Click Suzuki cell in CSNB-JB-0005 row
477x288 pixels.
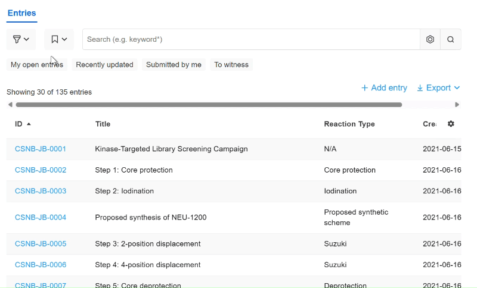pos(335,244)
